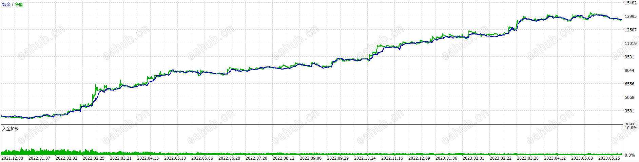Click the 0.0% deposit load label
This screenshot has height=162, width=639.
pyautogui.click(x=630, y=155)
